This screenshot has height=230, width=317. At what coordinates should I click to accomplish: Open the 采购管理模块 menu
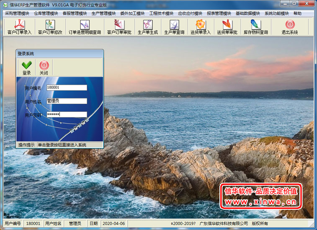pyautogui.click(x=17, y=13)
